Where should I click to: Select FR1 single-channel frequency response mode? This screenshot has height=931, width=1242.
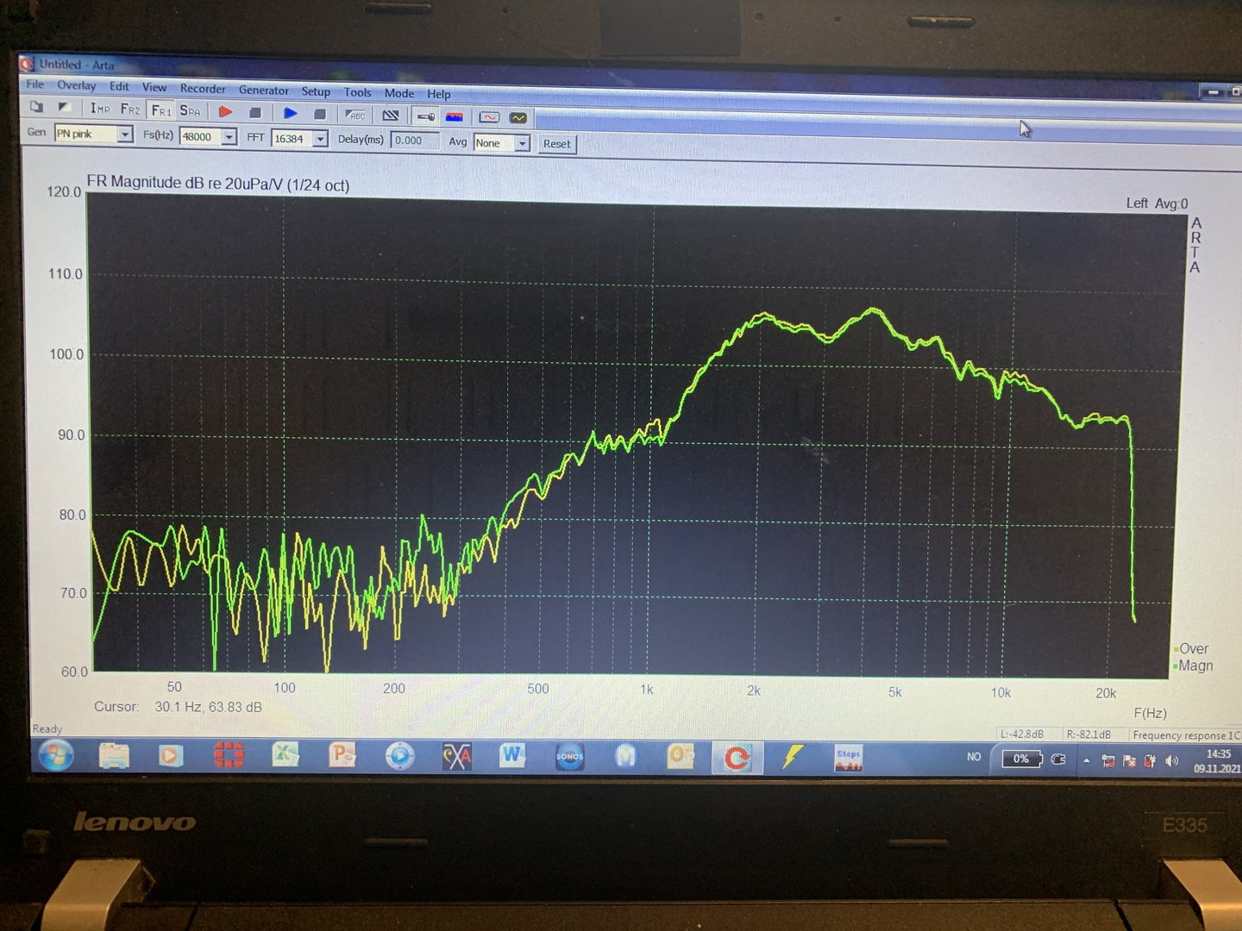tap(161, 109)
